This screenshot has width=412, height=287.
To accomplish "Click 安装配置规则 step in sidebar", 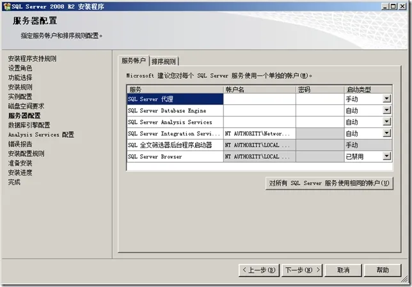I will (x=26, y=154).
